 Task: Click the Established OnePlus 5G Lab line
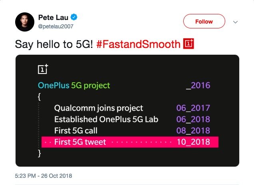tap(106, 119)
